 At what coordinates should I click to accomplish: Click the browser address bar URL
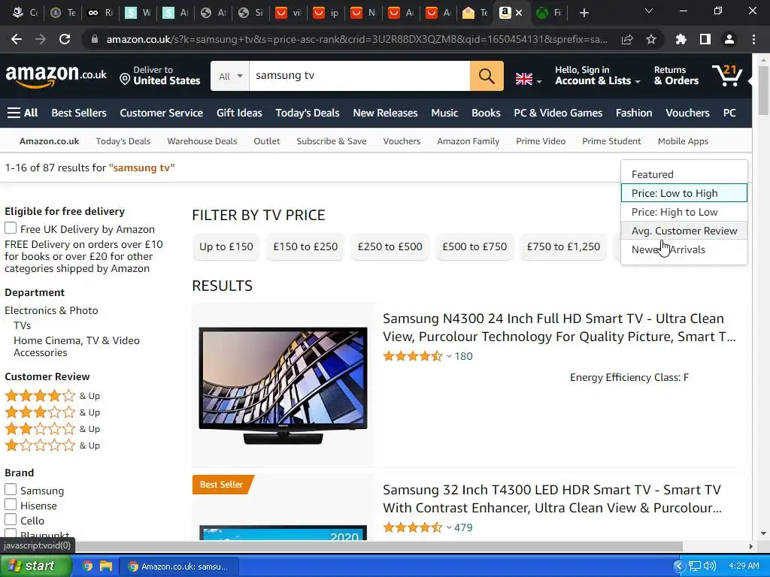coord(356,39)
